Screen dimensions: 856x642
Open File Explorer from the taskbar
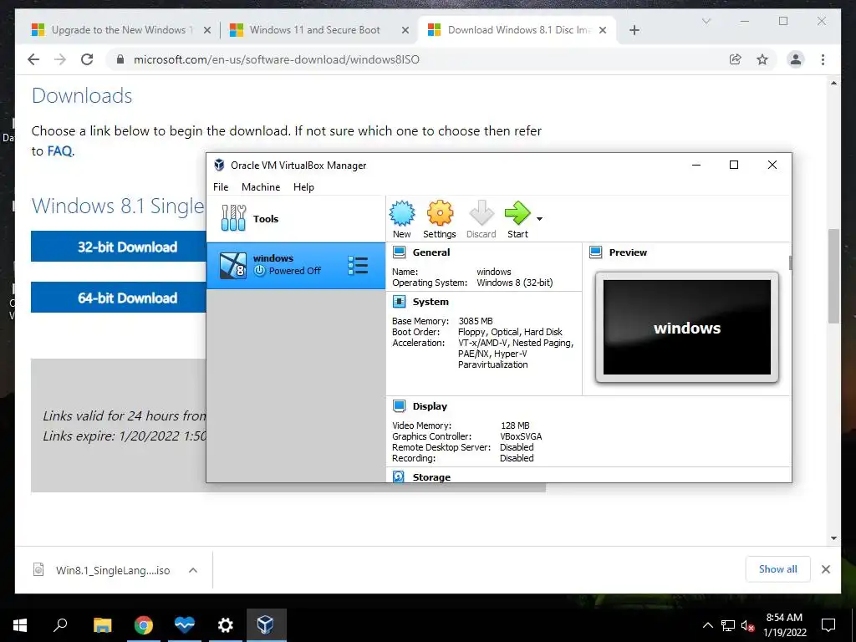click(102, 625)
